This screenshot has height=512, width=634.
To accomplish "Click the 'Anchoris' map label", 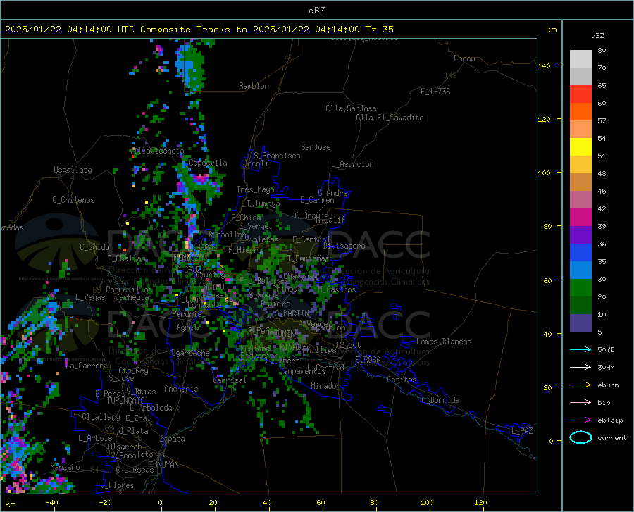I will click(181, 389).
